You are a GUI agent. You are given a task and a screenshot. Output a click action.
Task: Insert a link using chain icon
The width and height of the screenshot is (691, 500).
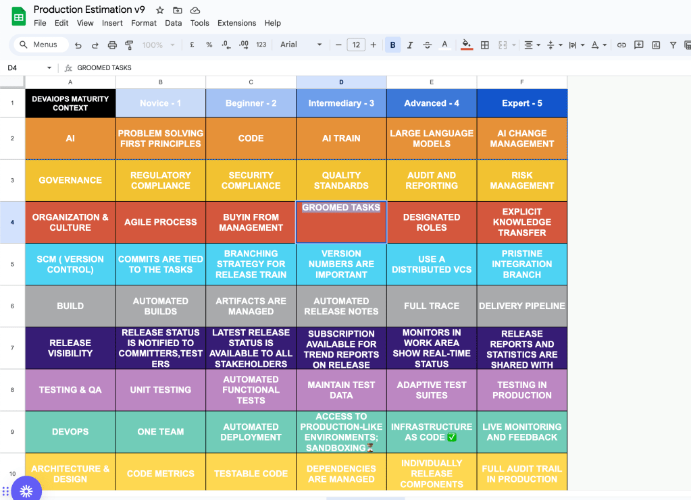(x=621, y=45)
